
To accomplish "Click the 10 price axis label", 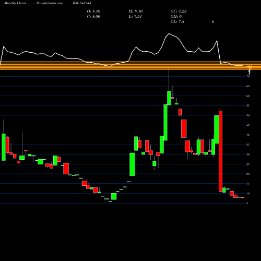I will click(x=248, y=194).
